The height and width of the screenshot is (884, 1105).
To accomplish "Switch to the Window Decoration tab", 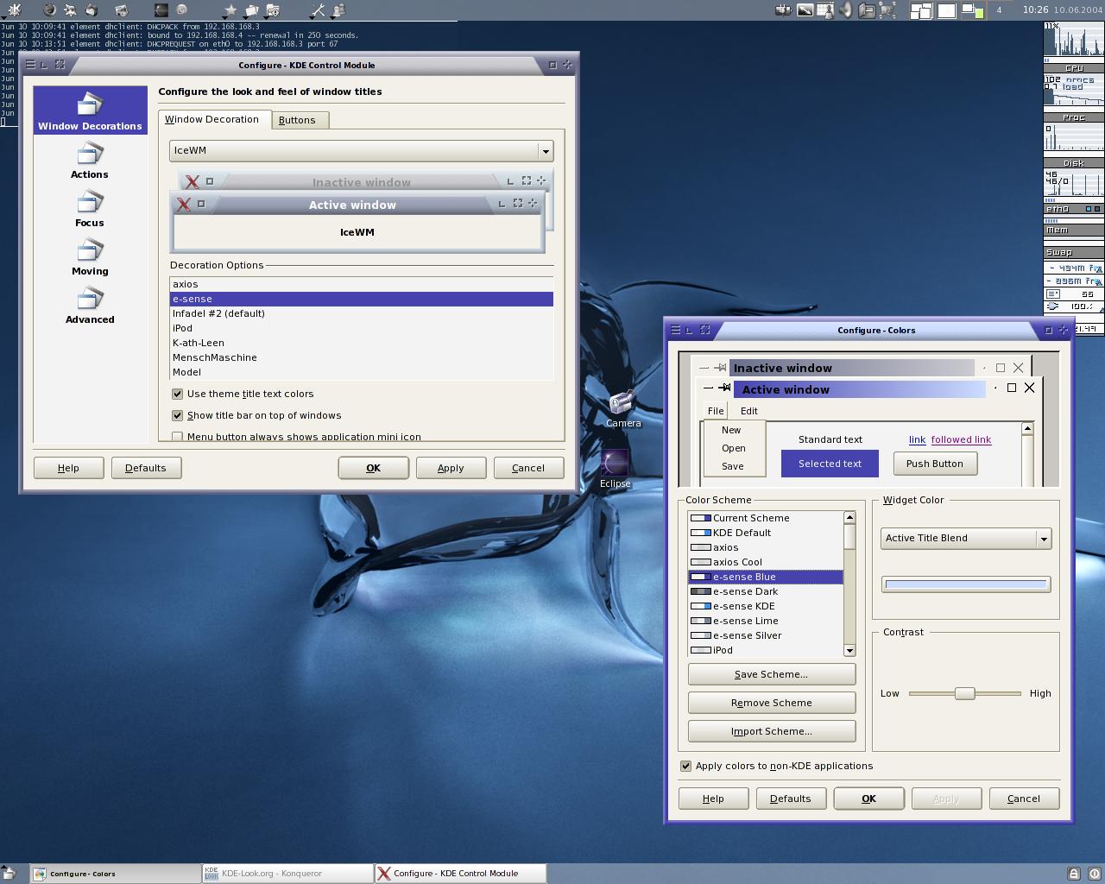I will point(212,119).
